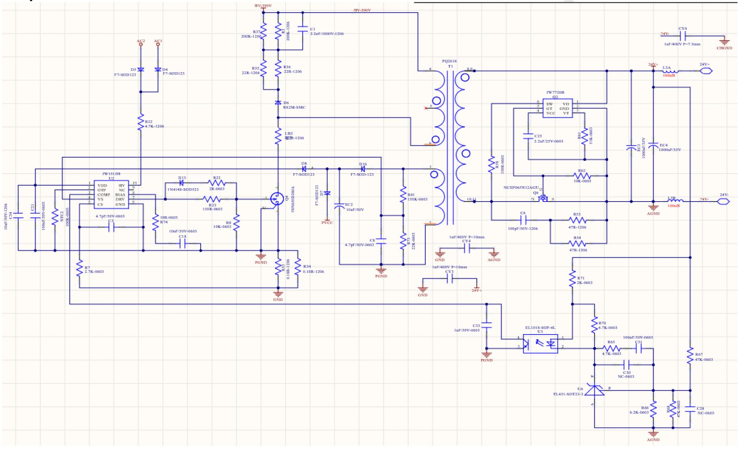The width and height of the screenshot is (740, 451).
Task: Select the R75 22K-0603 resistor
Action: pyautogui.click(x=403, y=241)
